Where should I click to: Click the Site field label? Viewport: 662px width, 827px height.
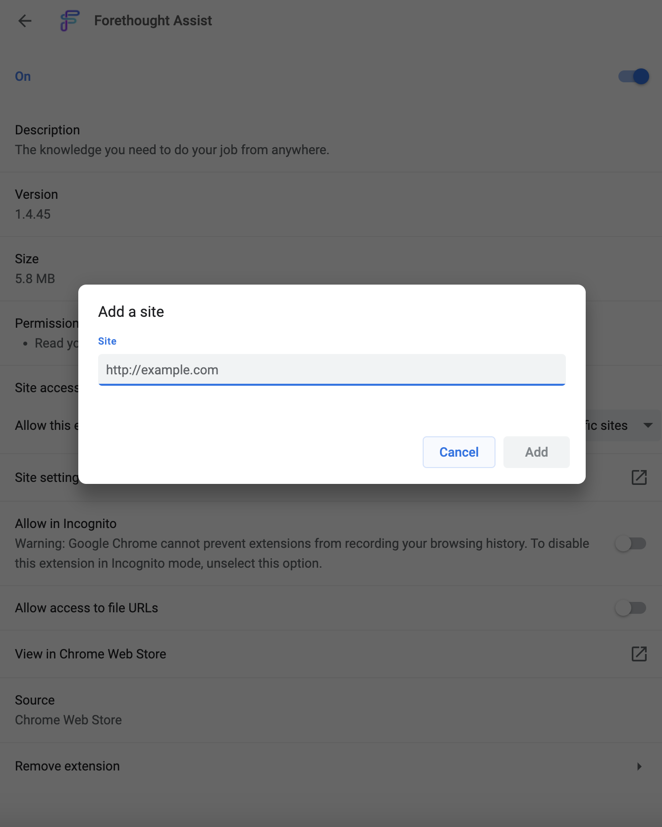[107, 341]
